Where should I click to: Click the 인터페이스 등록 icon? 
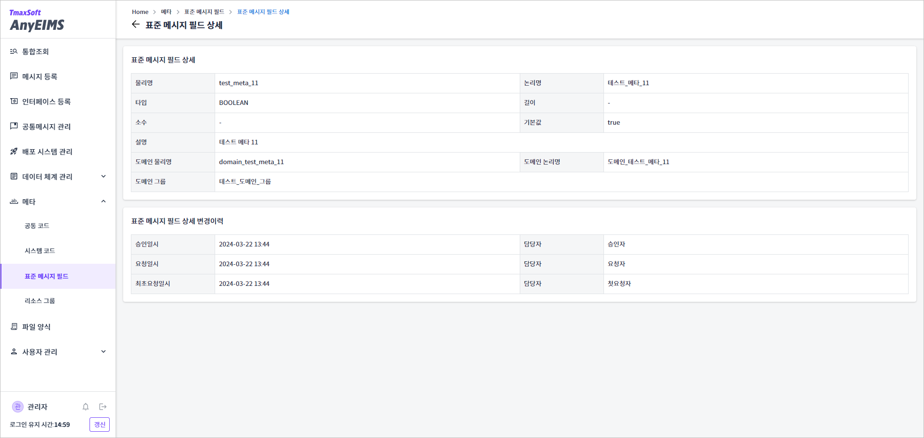point(14,101)
